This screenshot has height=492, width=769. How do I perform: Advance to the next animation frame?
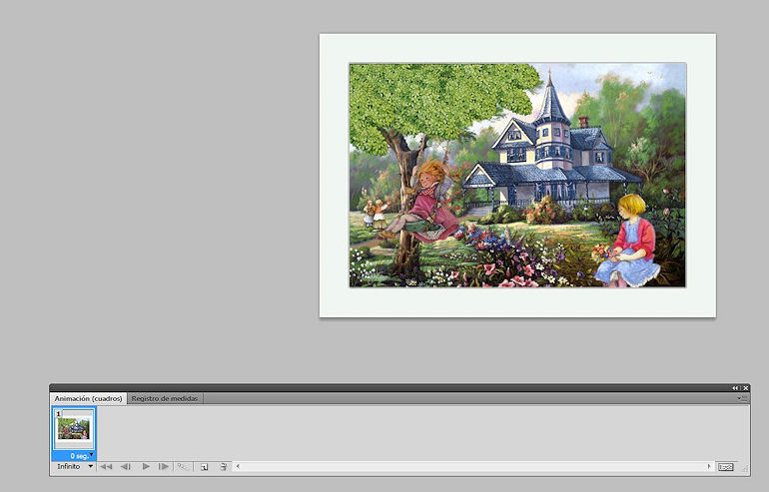pyautogui.click(x=164, y=466)
